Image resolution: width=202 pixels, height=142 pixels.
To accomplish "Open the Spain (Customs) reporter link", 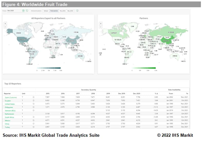I will [9, 97].
